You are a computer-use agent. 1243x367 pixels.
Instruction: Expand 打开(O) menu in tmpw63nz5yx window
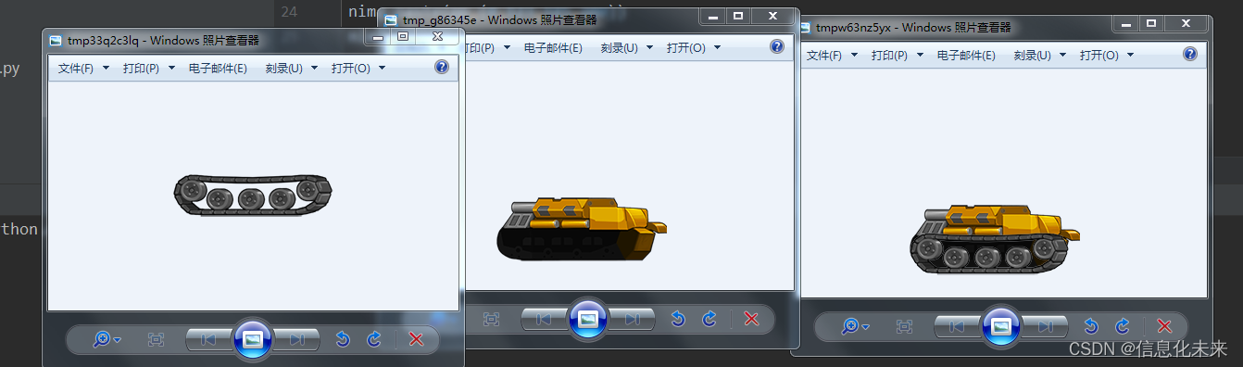pos(1106,56)
